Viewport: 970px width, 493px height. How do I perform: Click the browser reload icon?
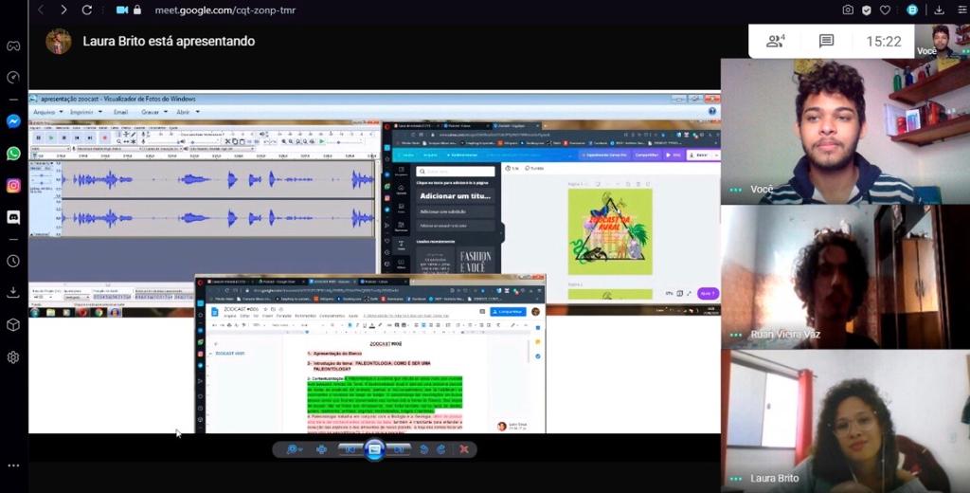pyautogui.click(x=87, y=9)
